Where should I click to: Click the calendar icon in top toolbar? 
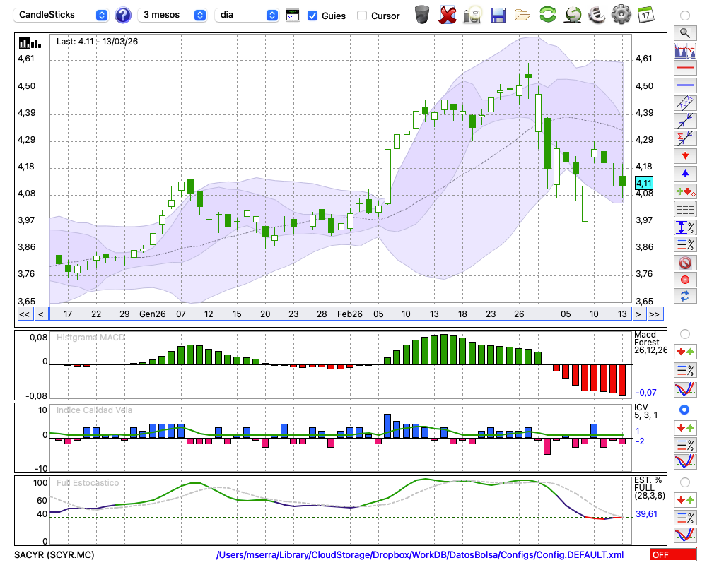(645, 15)
